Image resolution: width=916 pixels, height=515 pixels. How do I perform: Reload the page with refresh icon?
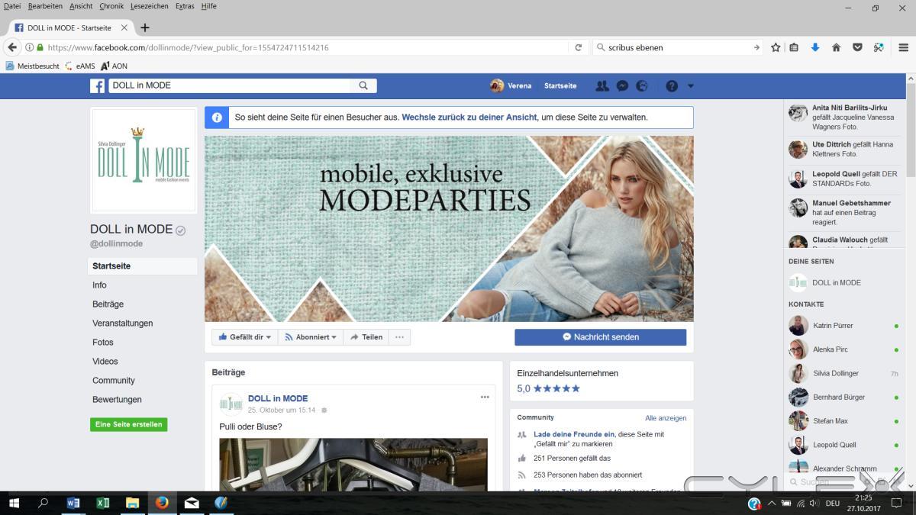point(579,47)
